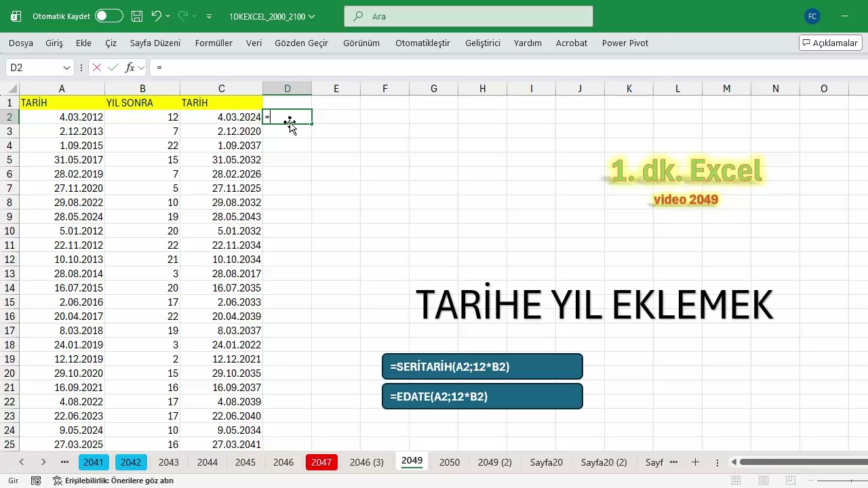Switch to the Giriş ribbon tab
The image size is (868, 488).
tap(54, 43)
